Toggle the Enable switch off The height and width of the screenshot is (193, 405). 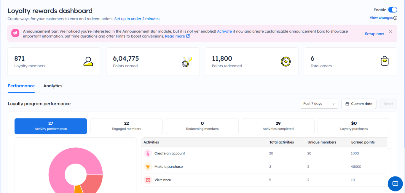point(393,10)
